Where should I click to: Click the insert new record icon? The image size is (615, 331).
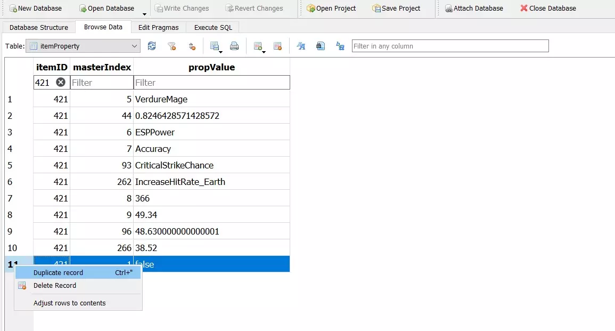tap(258, 46)
